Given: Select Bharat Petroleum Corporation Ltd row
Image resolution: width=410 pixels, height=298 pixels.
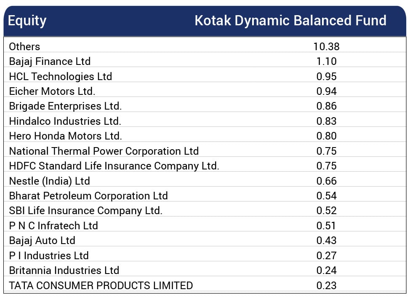Looking at the screenshot, I should 88,196.
